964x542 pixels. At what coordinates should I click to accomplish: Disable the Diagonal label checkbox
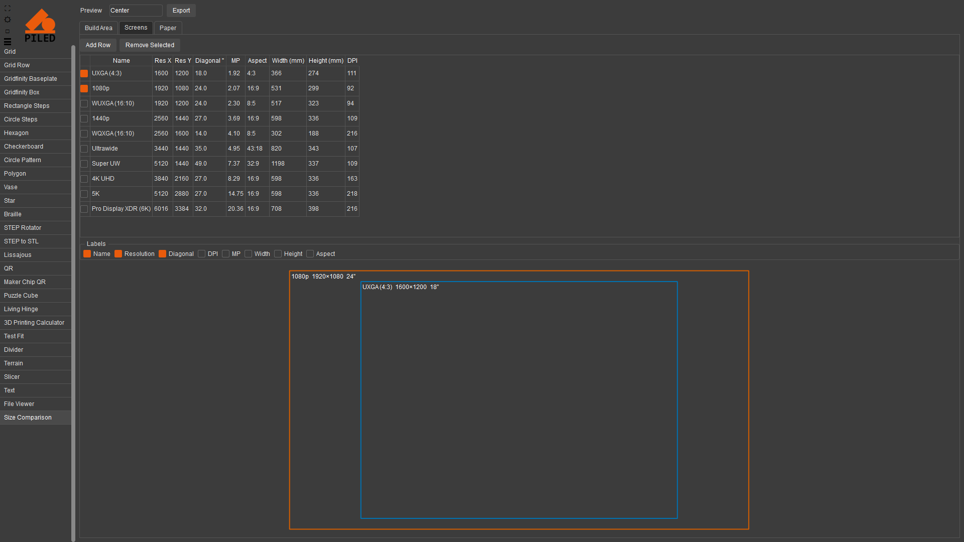coord(163,254)
